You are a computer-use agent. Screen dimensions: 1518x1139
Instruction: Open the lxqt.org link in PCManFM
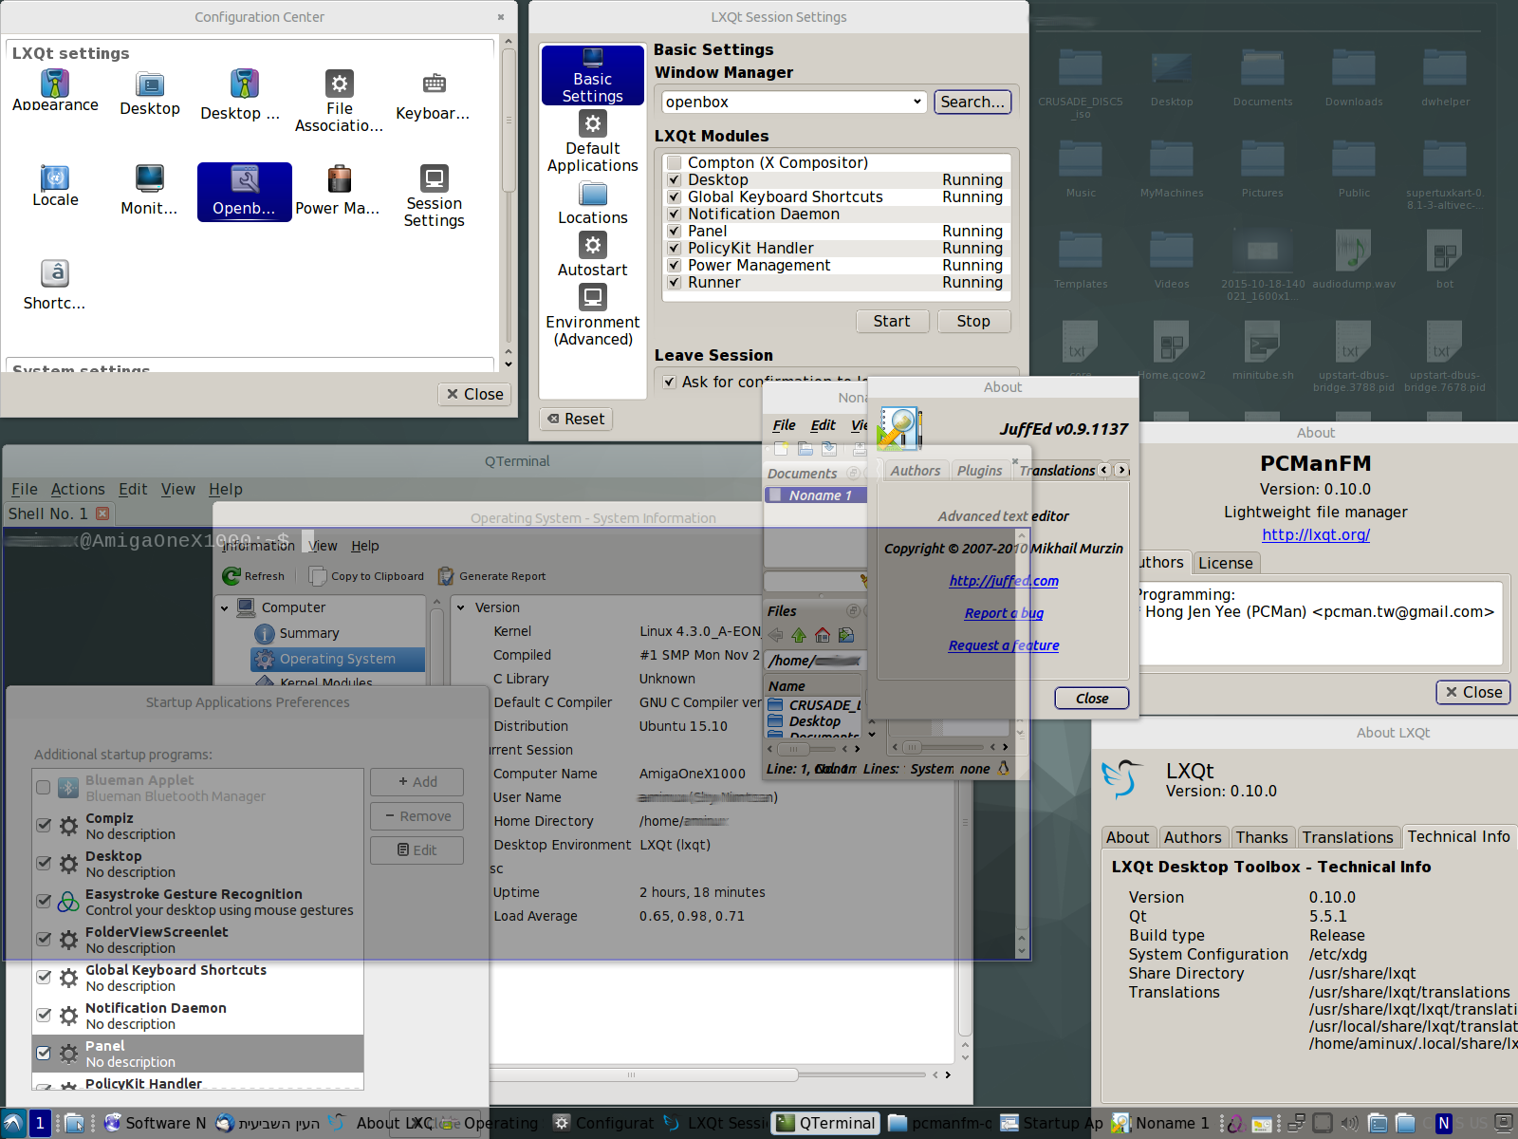[x=1315, y=535]
